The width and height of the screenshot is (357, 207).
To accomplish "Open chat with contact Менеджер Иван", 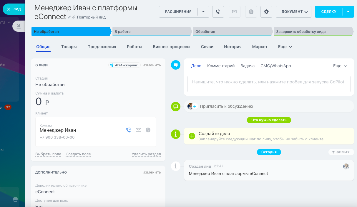I will click(148, 130).
